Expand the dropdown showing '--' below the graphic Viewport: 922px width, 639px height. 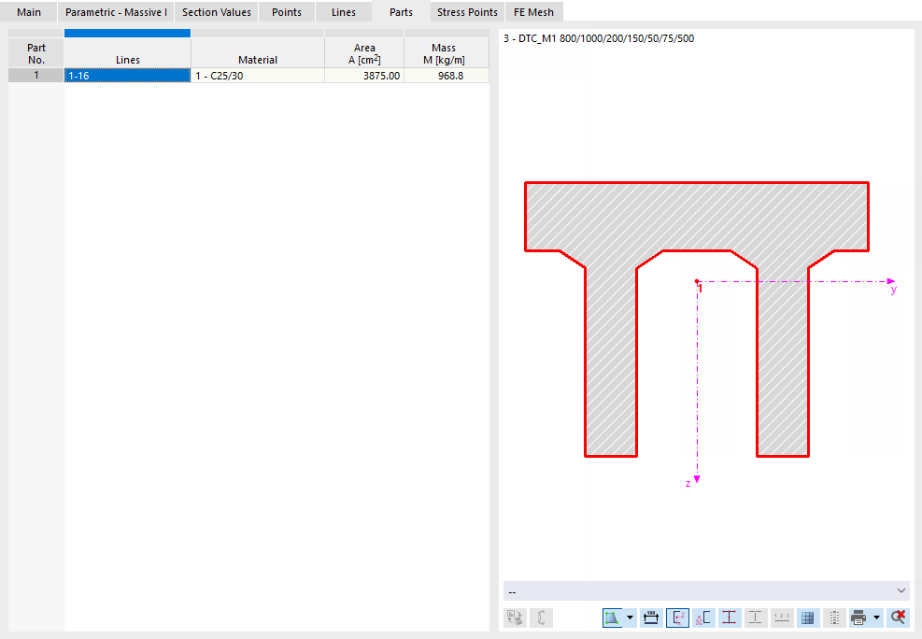click(706, 590)
